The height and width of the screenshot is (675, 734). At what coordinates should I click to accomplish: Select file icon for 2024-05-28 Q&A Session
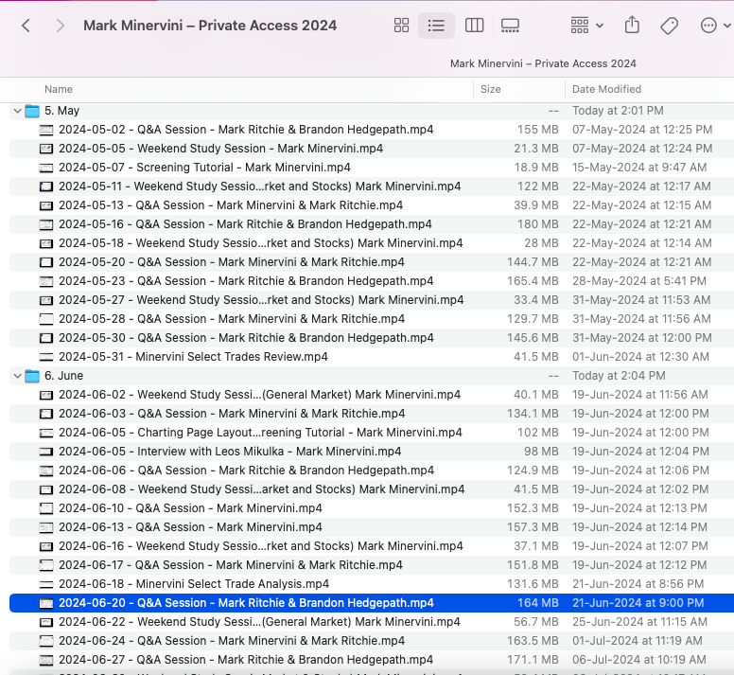(x=45, y=319)
